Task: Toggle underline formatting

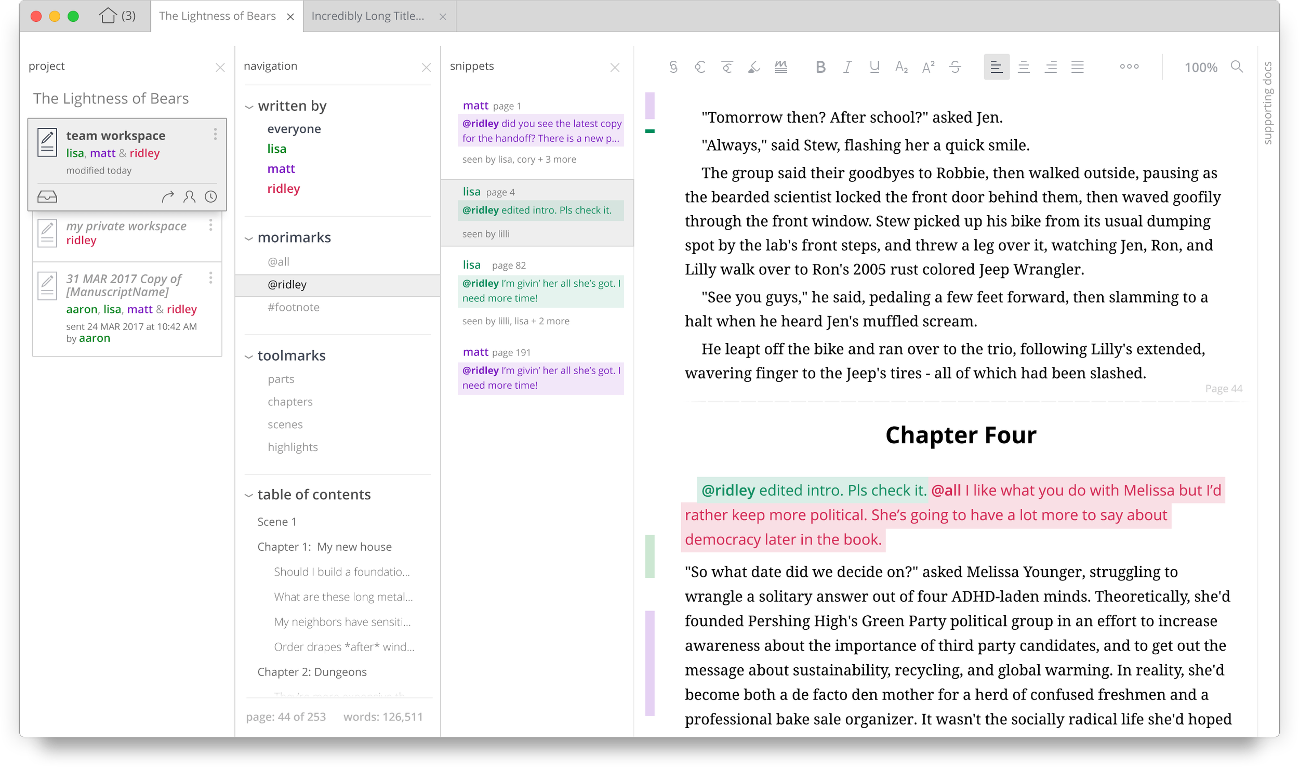Action: tap(874, 67)
